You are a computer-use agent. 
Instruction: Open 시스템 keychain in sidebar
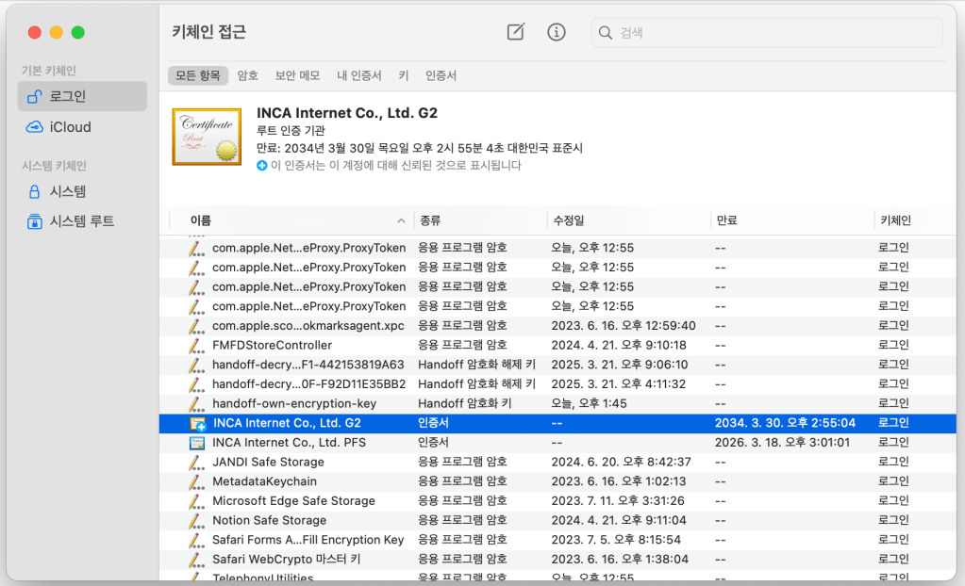(x=67, y=191)
